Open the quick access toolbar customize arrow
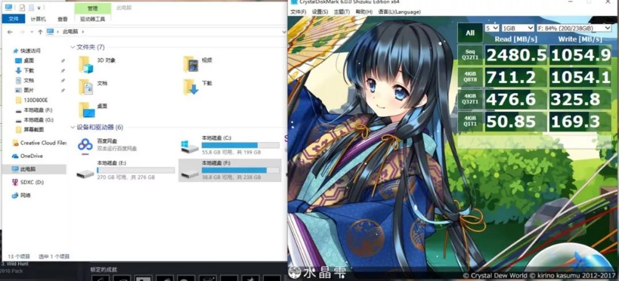 coord(39,8)
